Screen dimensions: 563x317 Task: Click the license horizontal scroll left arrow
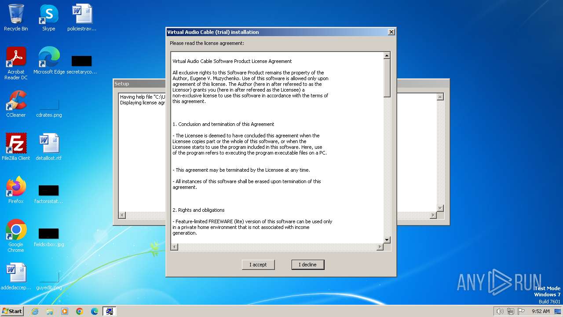point(174,247)
